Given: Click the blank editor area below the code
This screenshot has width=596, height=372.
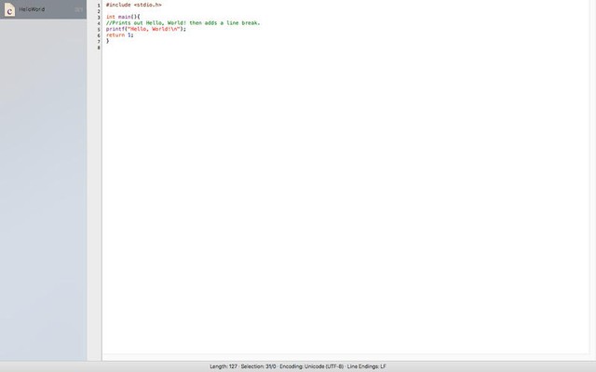Looking at the screenshot, I should (345, 205).
